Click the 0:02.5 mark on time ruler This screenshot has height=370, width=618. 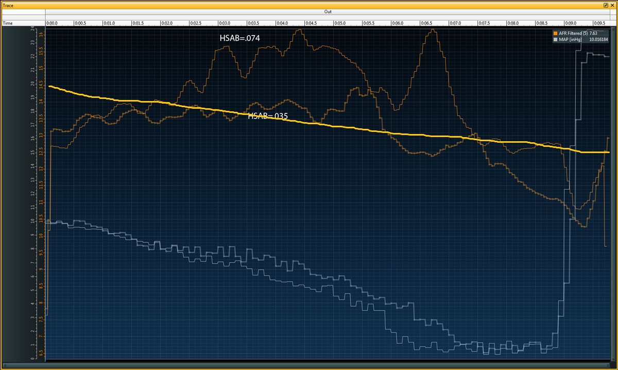[195, 23]
